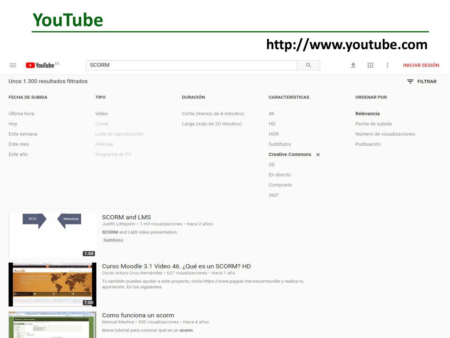The width and height of the screenshot is (450, 338).
Task: Click the DURACIÓN column header
Action: point(193,97)
